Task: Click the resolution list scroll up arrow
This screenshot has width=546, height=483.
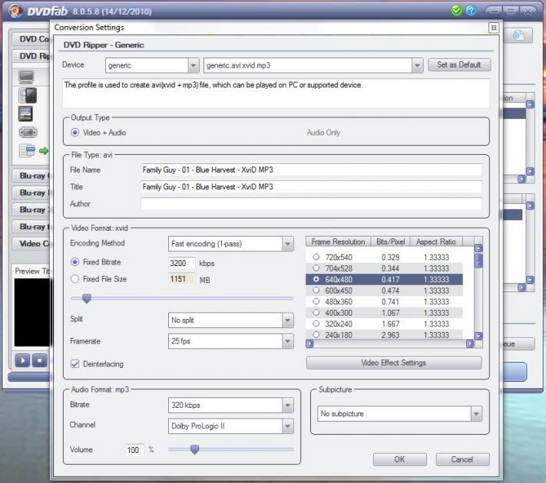Action: [478, 248]
